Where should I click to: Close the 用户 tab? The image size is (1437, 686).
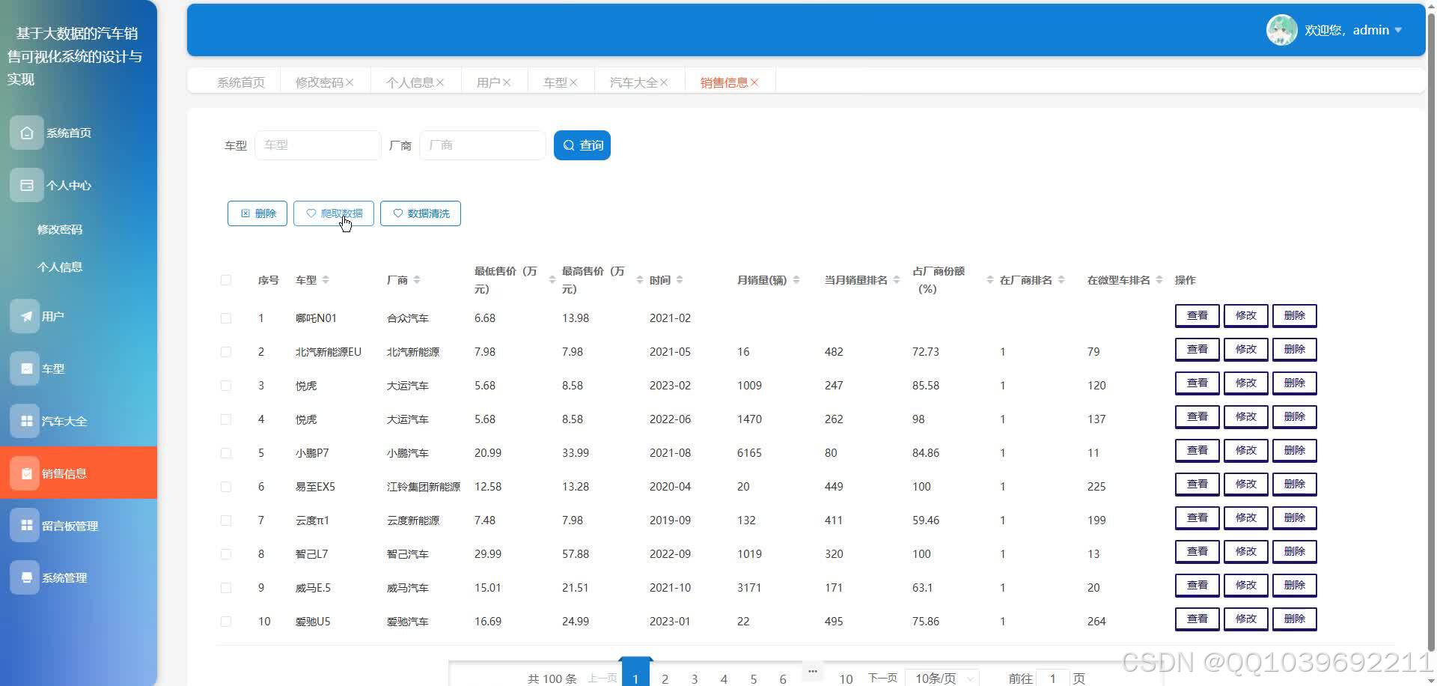(x=507, y=82)
